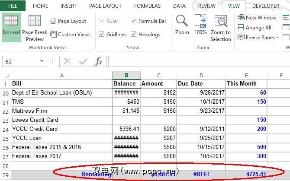Select the YCCU Loan cell
The width and height of the screenshot is (290, 181).
[62, 138]
